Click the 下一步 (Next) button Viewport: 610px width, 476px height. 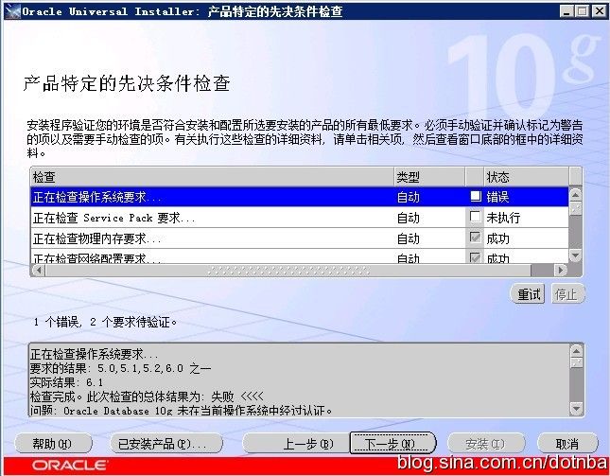392,443
